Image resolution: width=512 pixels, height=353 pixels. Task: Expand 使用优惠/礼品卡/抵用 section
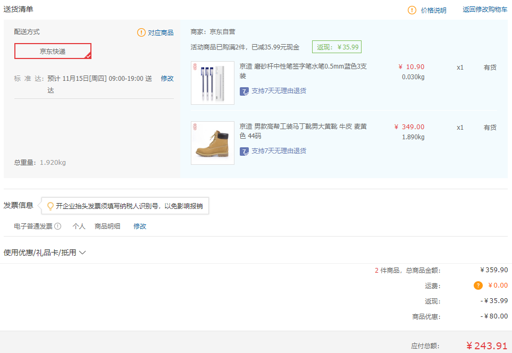tap(45, 253)
